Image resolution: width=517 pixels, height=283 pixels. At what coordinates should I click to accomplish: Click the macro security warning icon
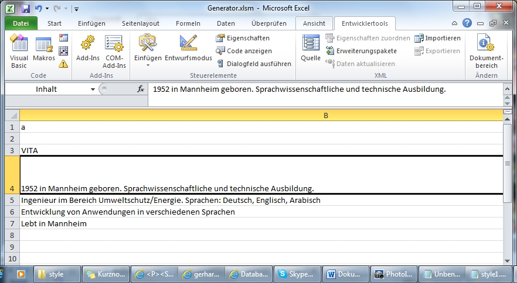(63, 64)
